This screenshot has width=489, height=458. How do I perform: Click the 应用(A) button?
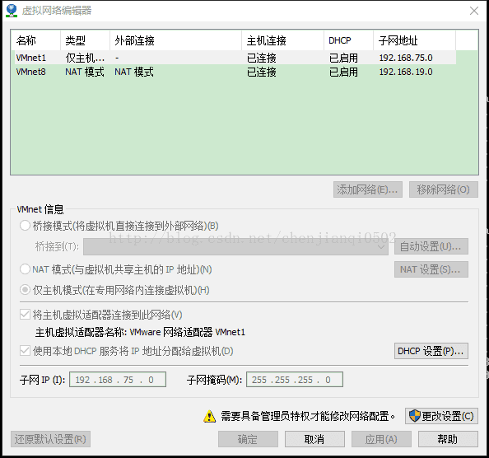tap(381, 439)
